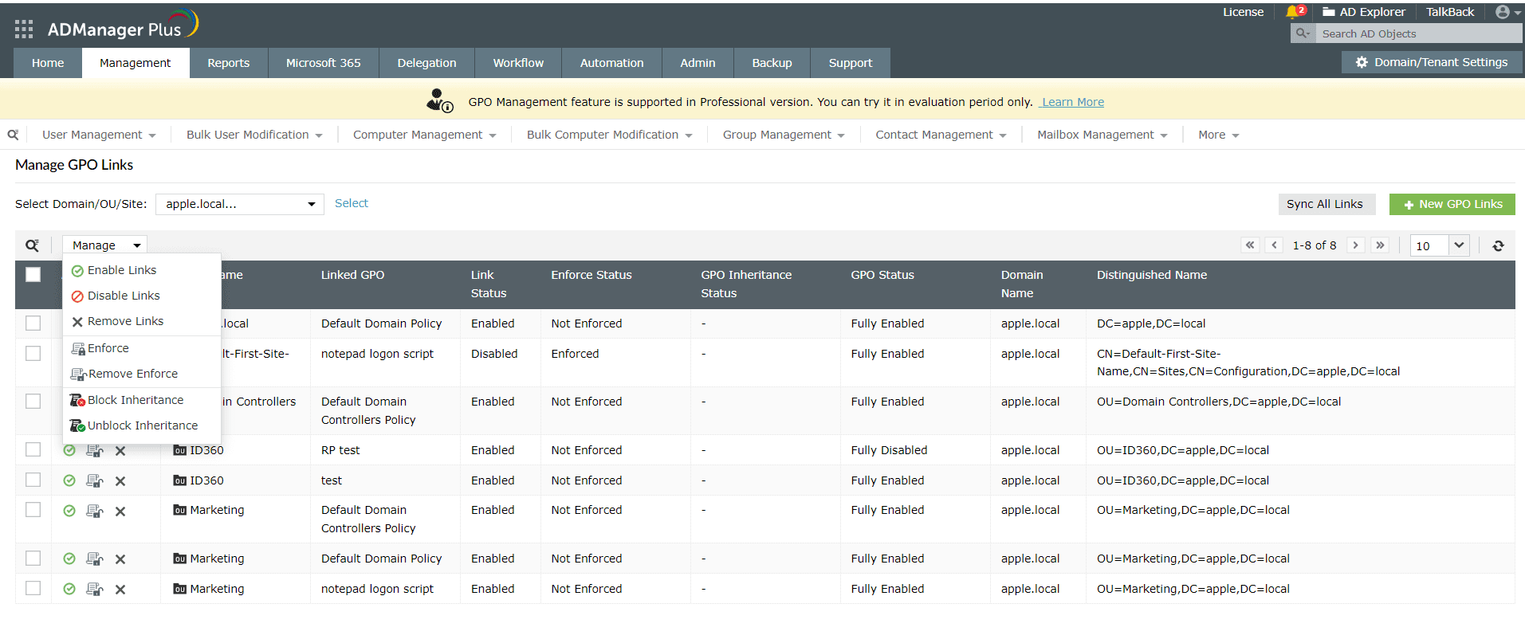Expand the Bulk User Modification dropdown
1525x643 pixels.
(x=254, y=135)
